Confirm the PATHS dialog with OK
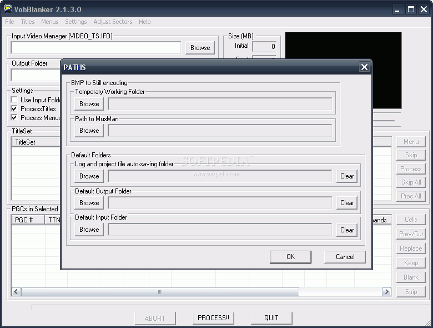Screen dimensions: 433x328 pyautogui.click(x=290, y=257)
